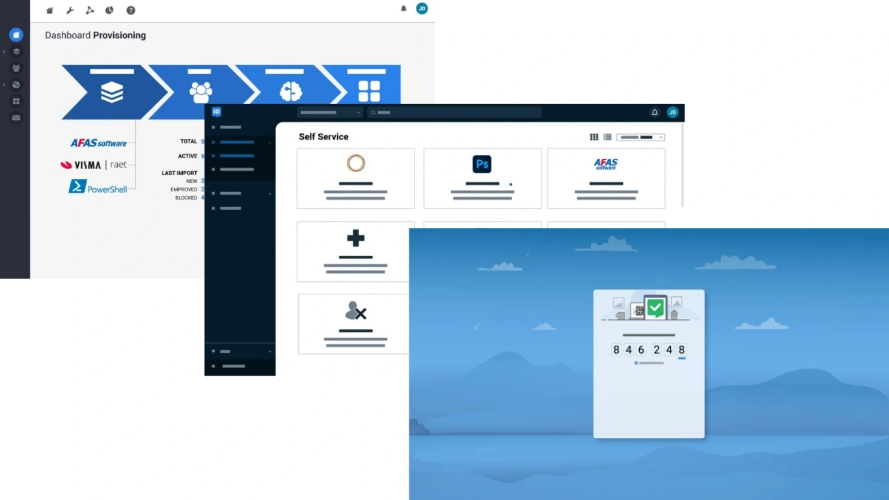
Task: Select the brain step in provisioning flow
Action: coord(290,92)
